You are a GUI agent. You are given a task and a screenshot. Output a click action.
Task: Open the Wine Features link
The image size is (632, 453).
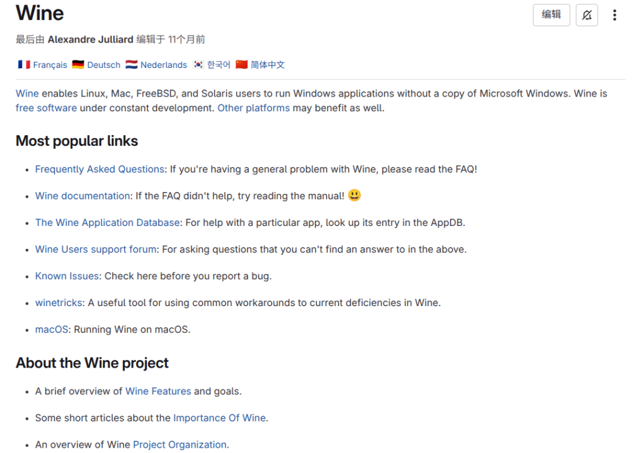pos(158,391)
